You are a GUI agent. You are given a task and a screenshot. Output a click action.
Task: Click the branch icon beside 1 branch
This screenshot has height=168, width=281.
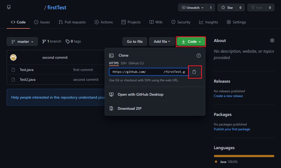tap(44, 41)
